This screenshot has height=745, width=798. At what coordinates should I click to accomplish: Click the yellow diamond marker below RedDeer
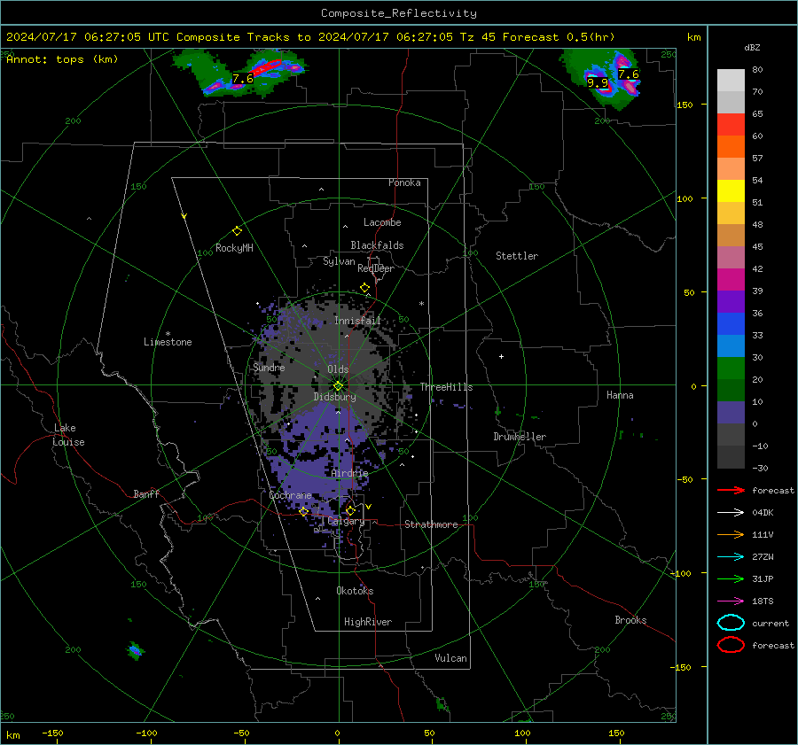tap(364, 288)
